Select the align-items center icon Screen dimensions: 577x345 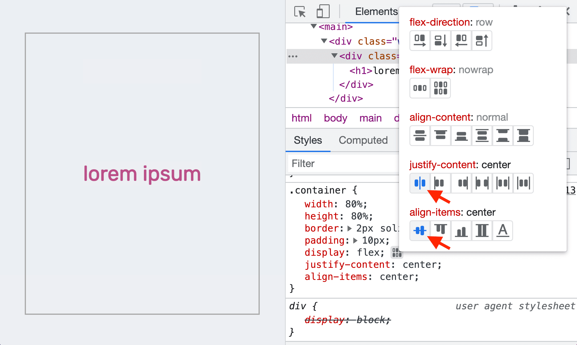pyautogui.click(x=420, y=230)
